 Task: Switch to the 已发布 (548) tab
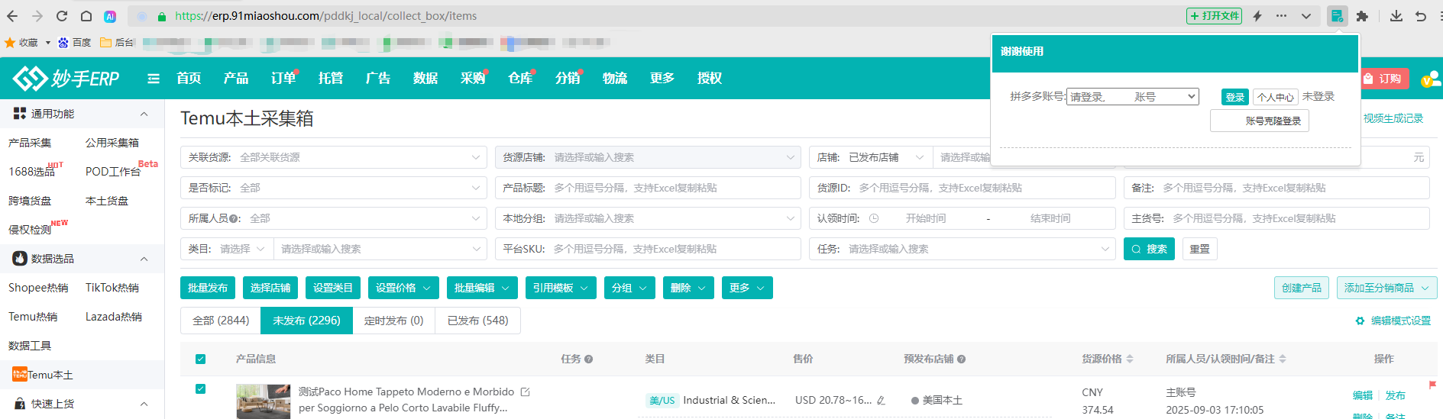click(x=477, y=321)
